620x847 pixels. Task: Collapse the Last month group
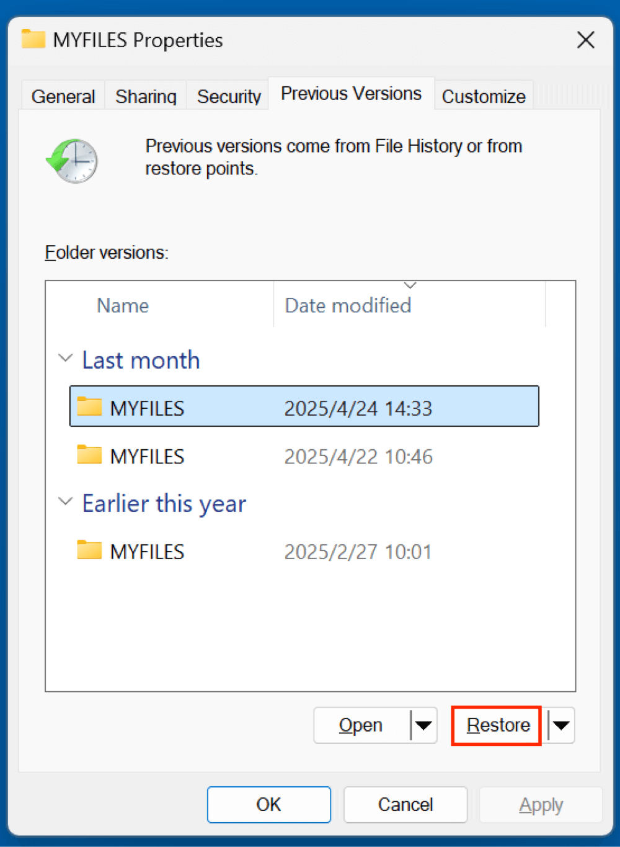[x=65, y=358]
